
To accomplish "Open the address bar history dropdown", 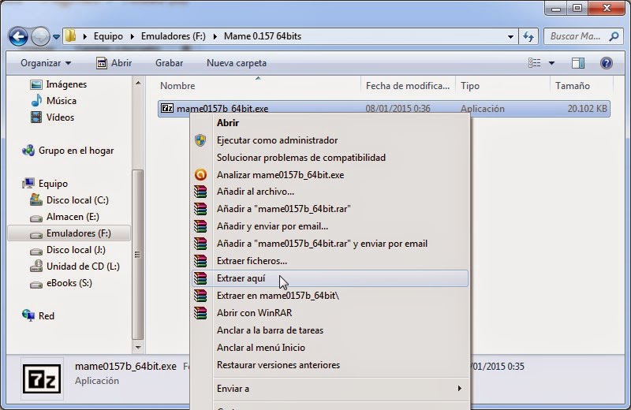I will pos(510,36).
